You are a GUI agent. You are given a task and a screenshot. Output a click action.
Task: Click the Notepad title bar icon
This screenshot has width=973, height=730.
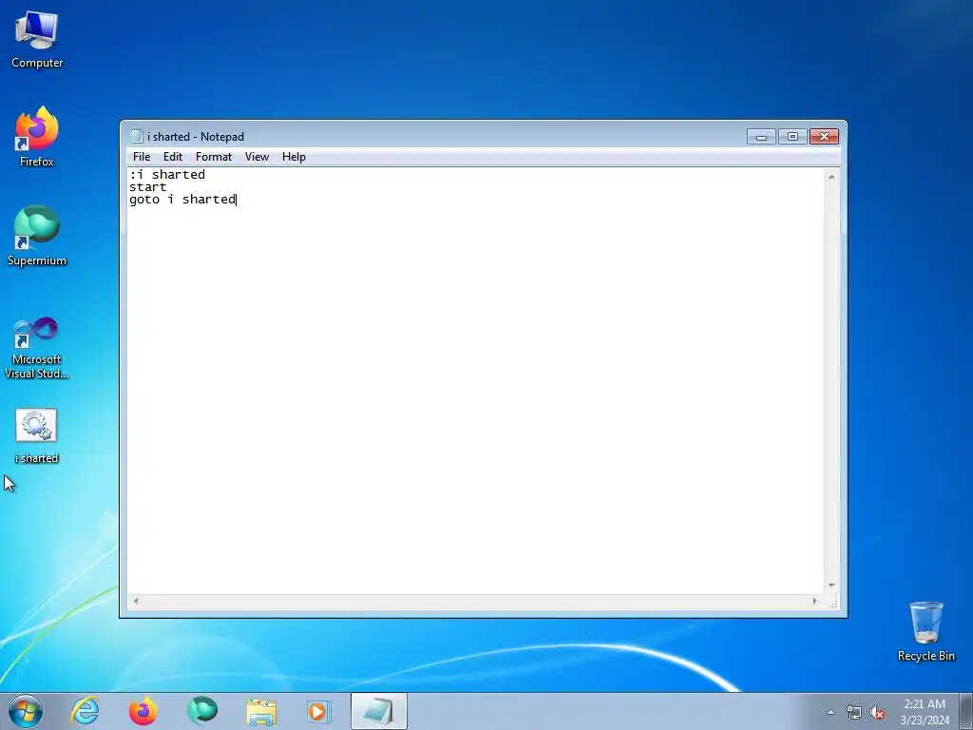(137, 137)
